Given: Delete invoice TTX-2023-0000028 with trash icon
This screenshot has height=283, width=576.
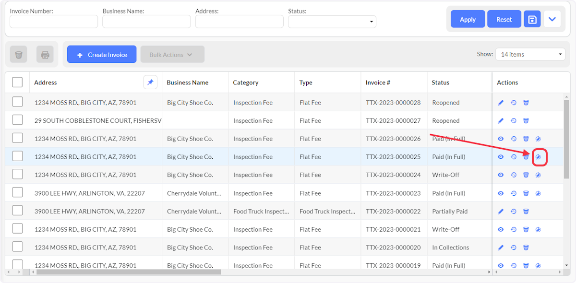Looking at the screenshot, I should pyautogui.click(x=526, y=103).
